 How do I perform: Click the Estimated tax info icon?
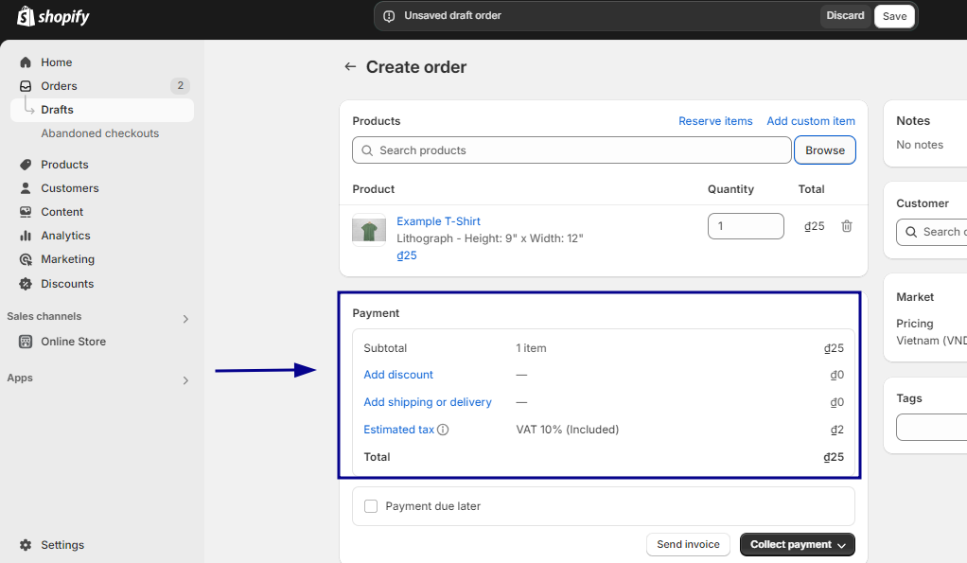443,430
